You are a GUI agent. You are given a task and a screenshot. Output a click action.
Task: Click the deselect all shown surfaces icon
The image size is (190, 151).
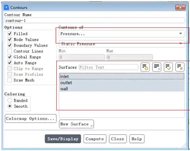tap(180, 67)
